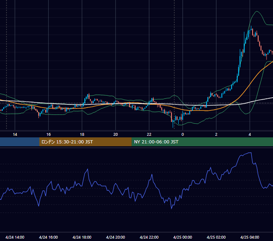The height and width of the screenshot is (241, 273).
Task: Click the upper Bollinger band peak above hour 4
Action: (x=257, y=11)
